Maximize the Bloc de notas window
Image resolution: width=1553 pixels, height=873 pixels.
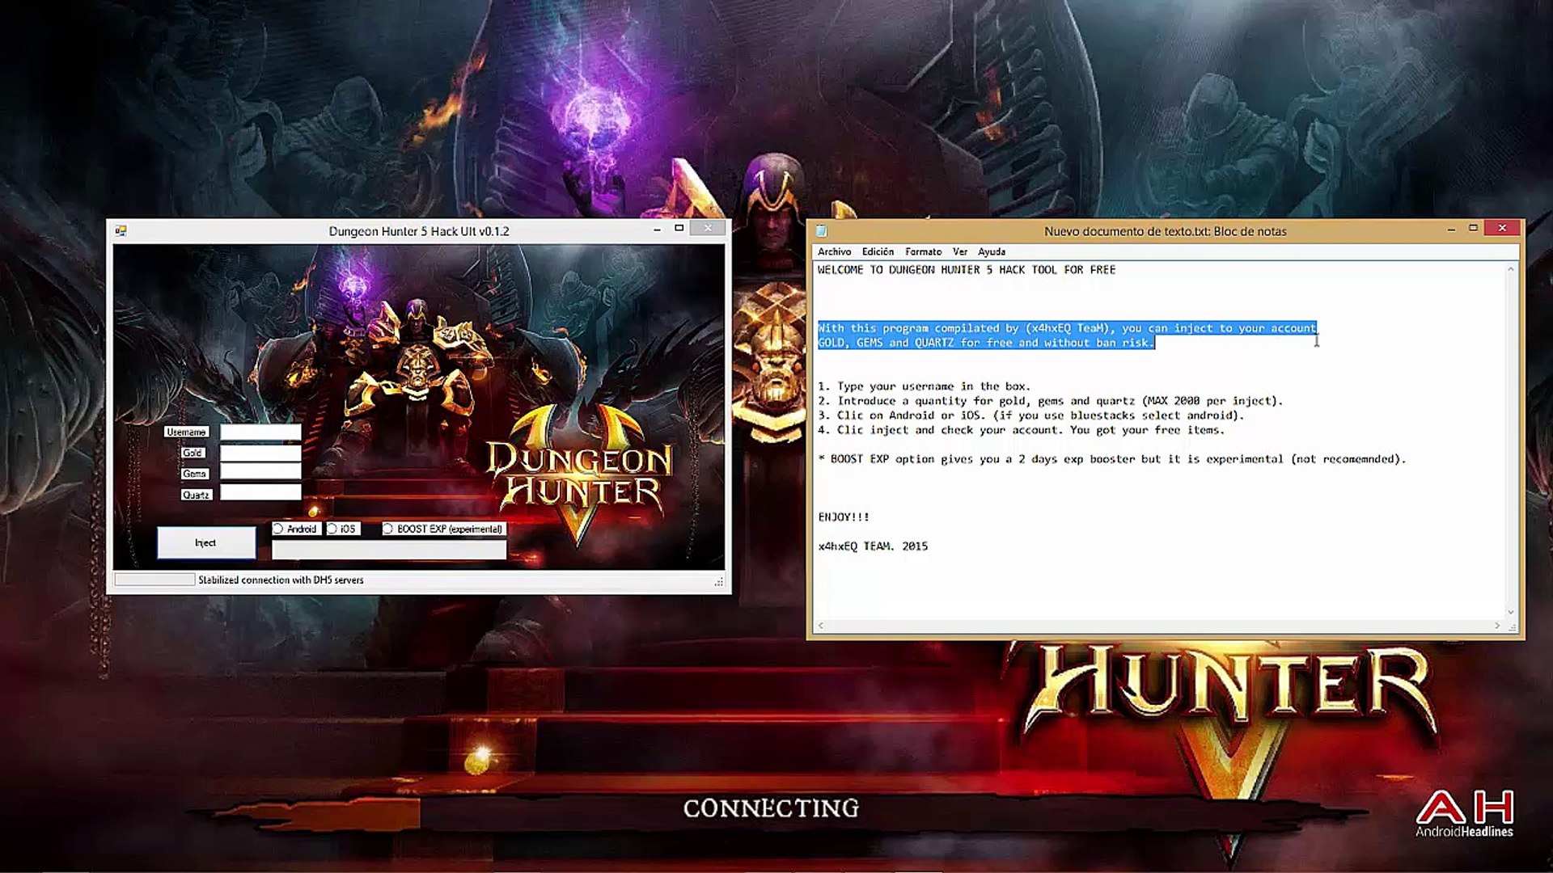click(x=1473, y=229)
